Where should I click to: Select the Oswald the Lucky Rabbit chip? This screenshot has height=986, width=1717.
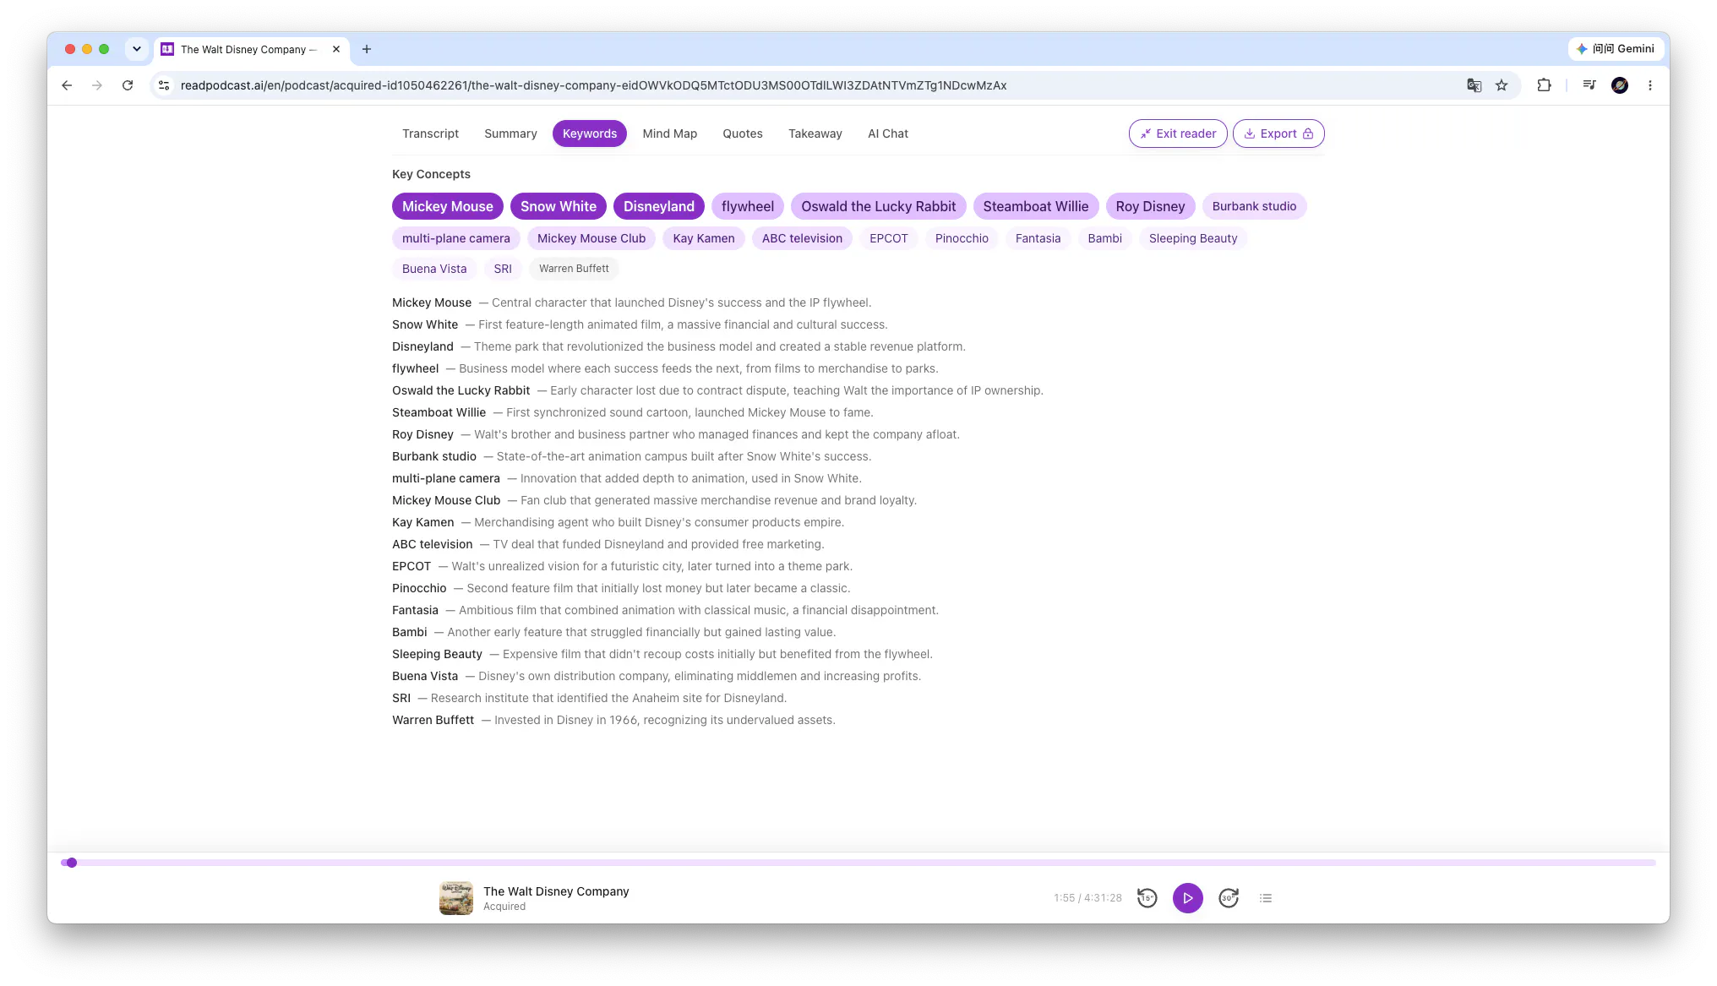pos(879,206)
